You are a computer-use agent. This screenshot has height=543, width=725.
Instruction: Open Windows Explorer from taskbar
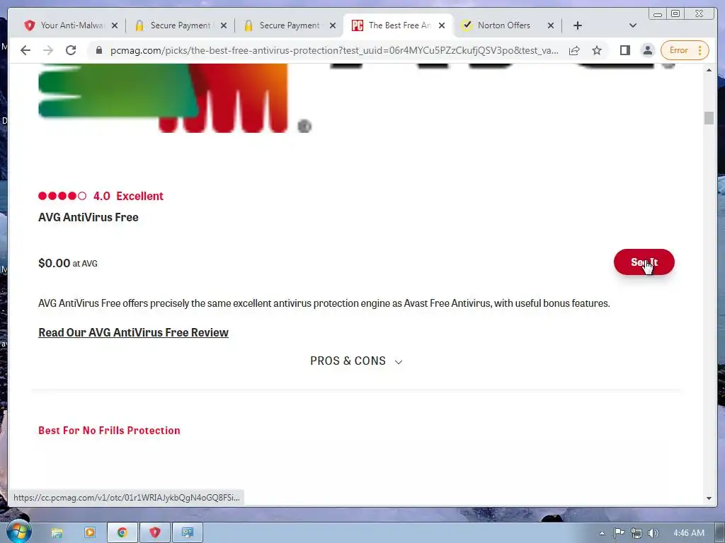[57, 532]
